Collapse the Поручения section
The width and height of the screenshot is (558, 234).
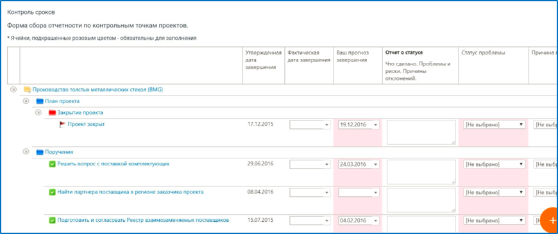(26, 152)
